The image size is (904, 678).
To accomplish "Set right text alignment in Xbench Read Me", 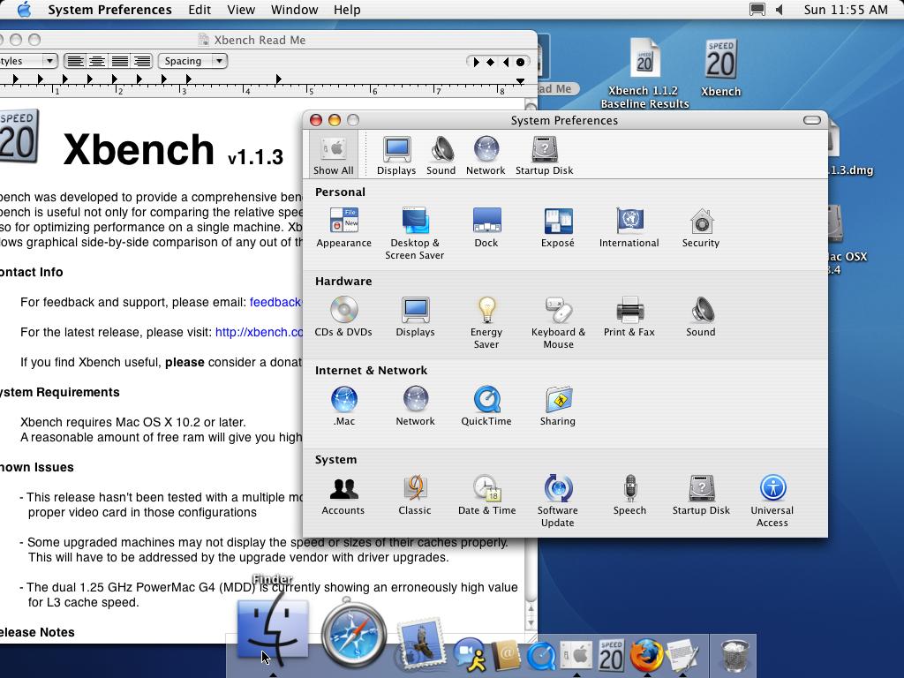I will pos(141,61).
